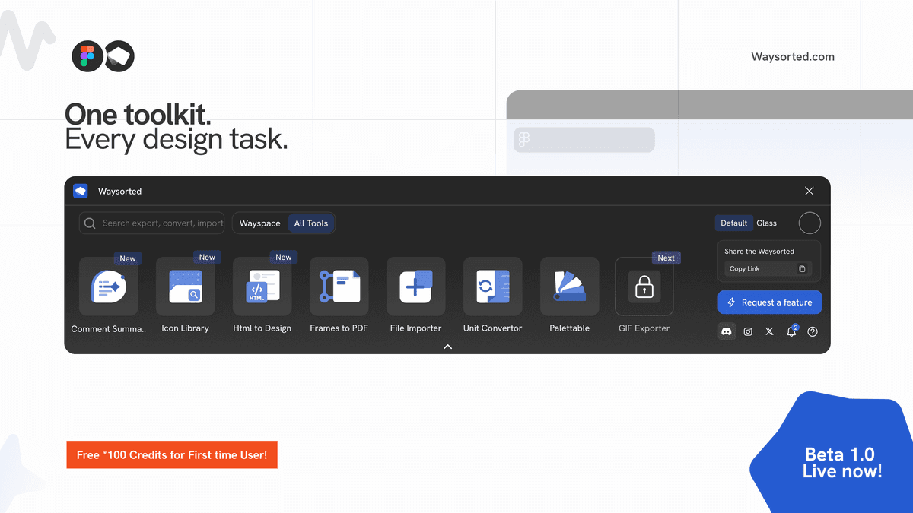
Task: Click the locked GIF Exporter tool
Action: tap(644, 287)
